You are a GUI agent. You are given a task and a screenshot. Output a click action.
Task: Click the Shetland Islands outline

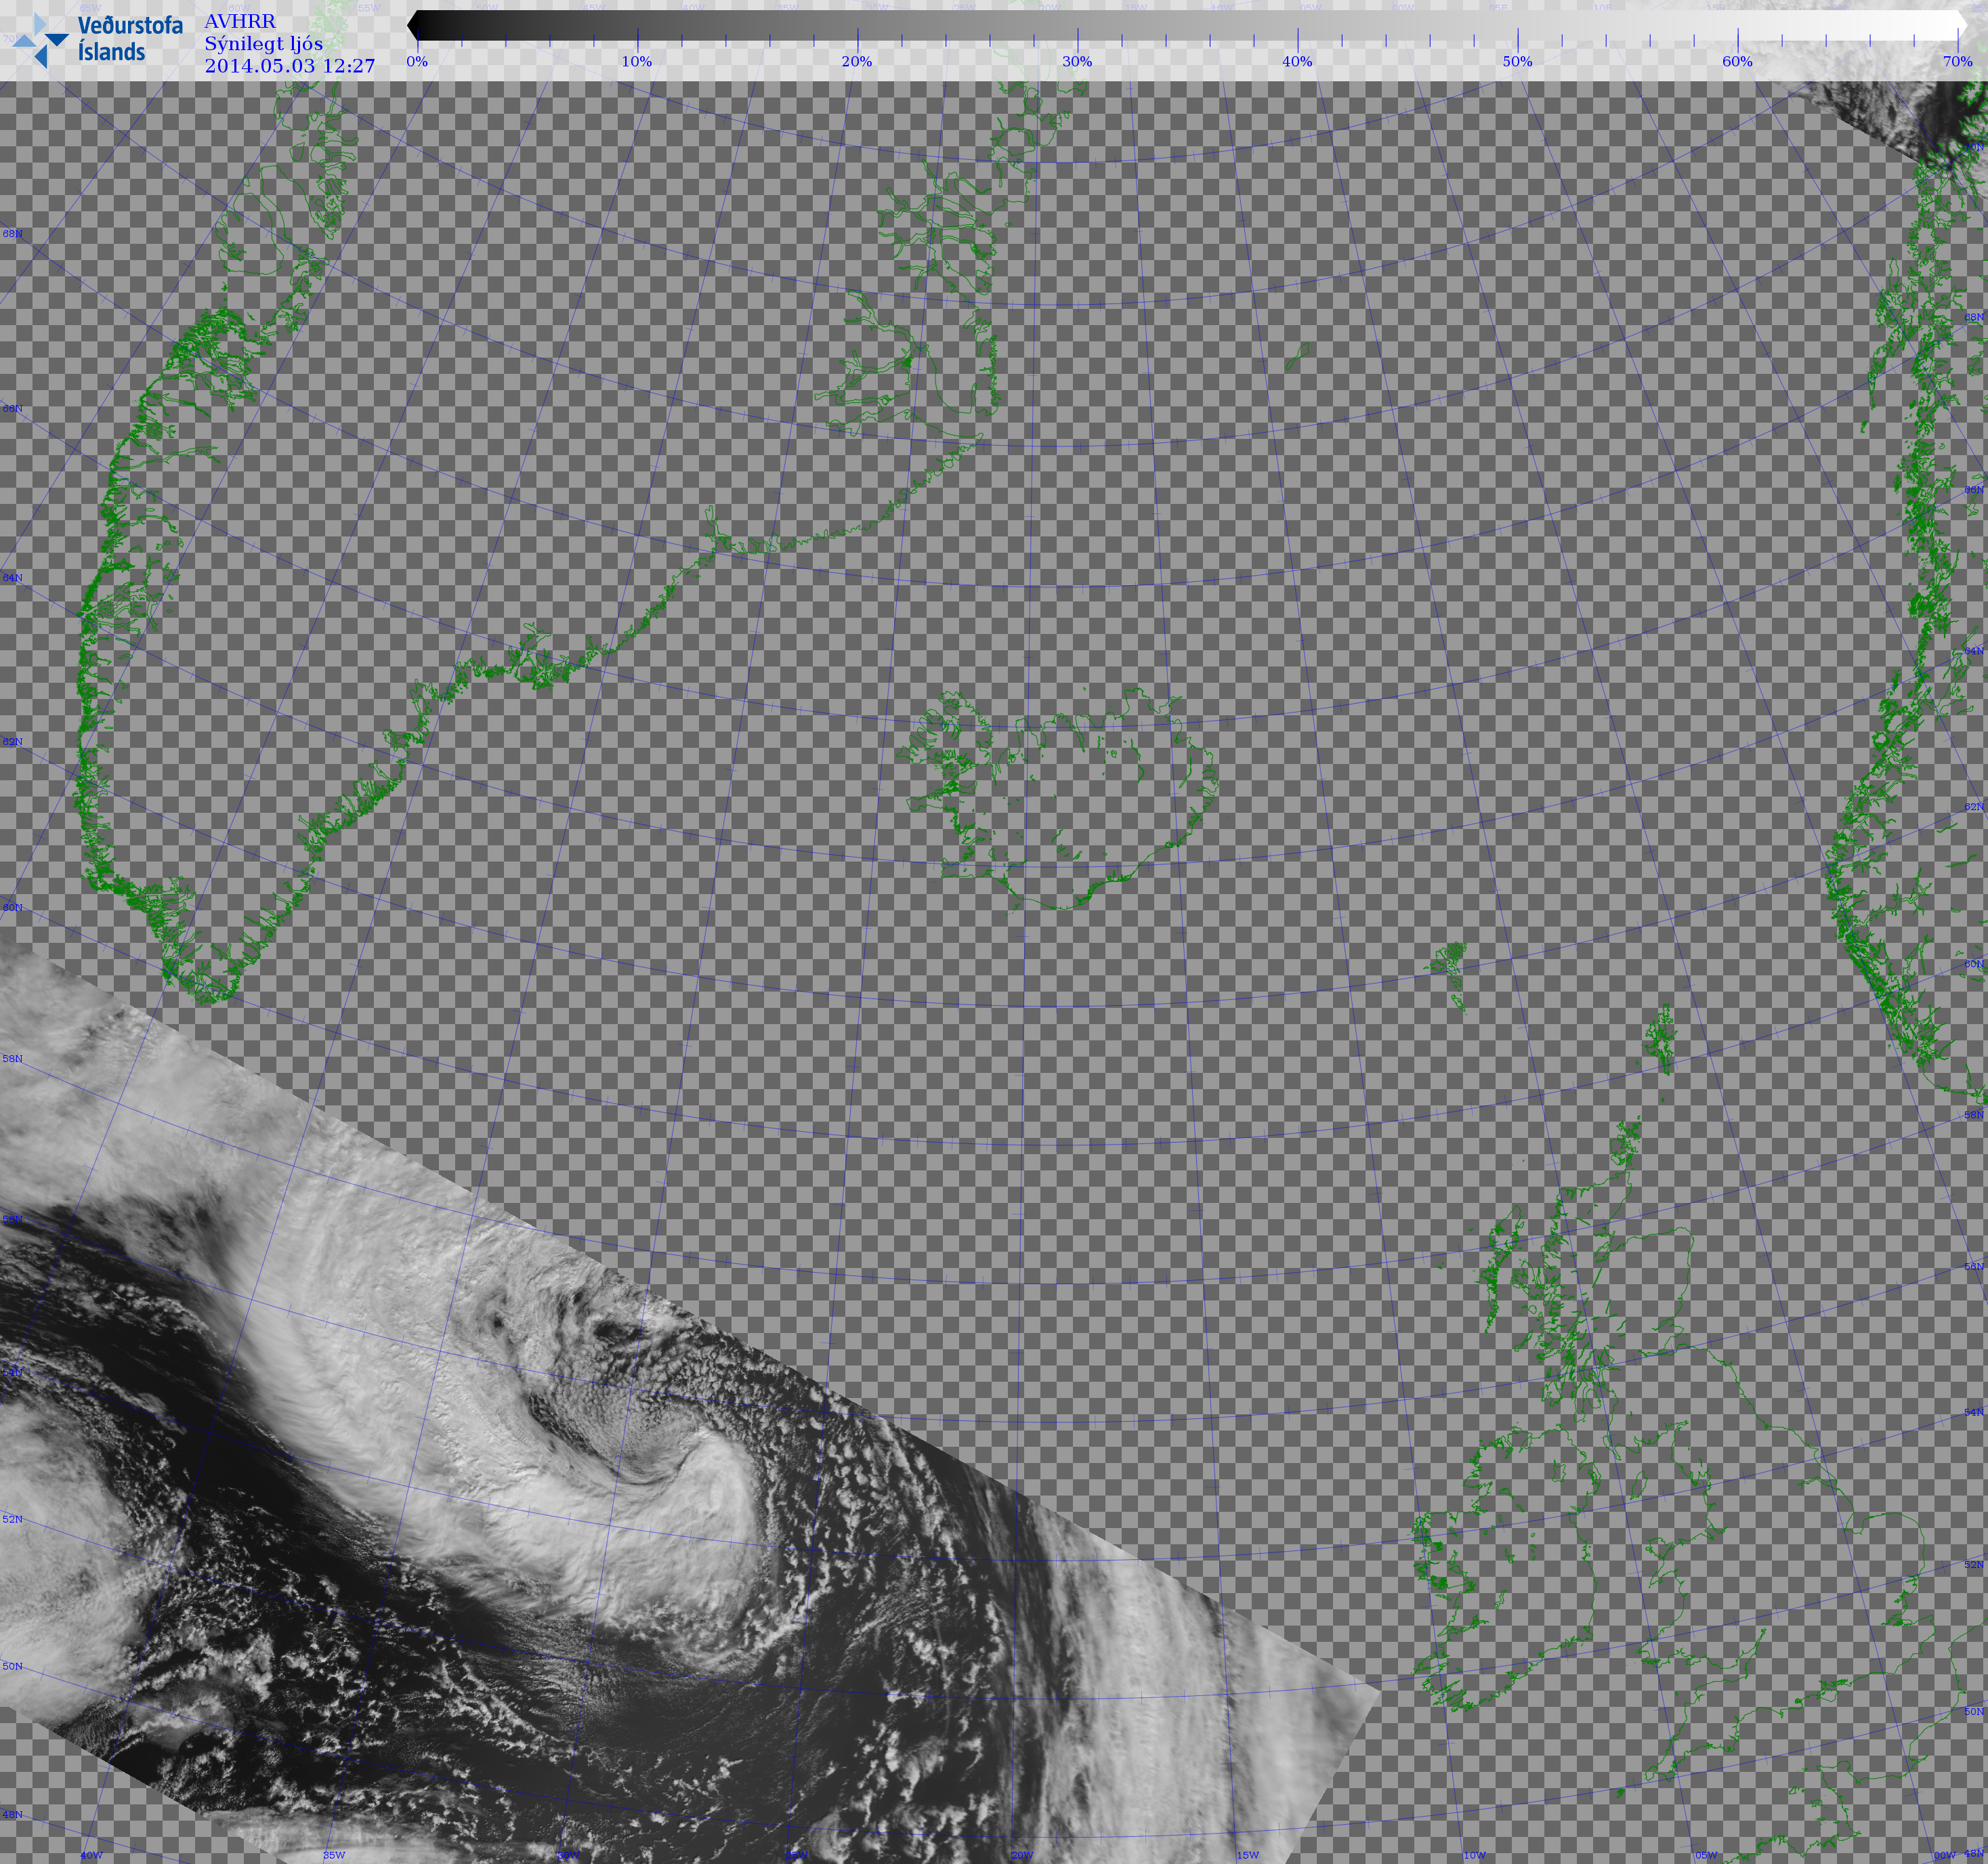point(1661,1040)
